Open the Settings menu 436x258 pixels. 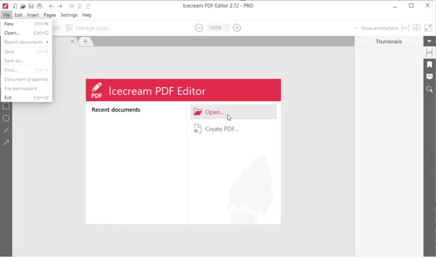point(69,15)
